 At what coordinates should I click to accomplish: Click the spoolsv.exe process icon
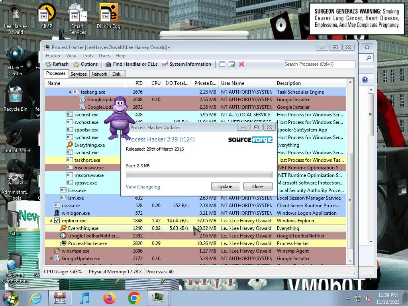point(69,129)
